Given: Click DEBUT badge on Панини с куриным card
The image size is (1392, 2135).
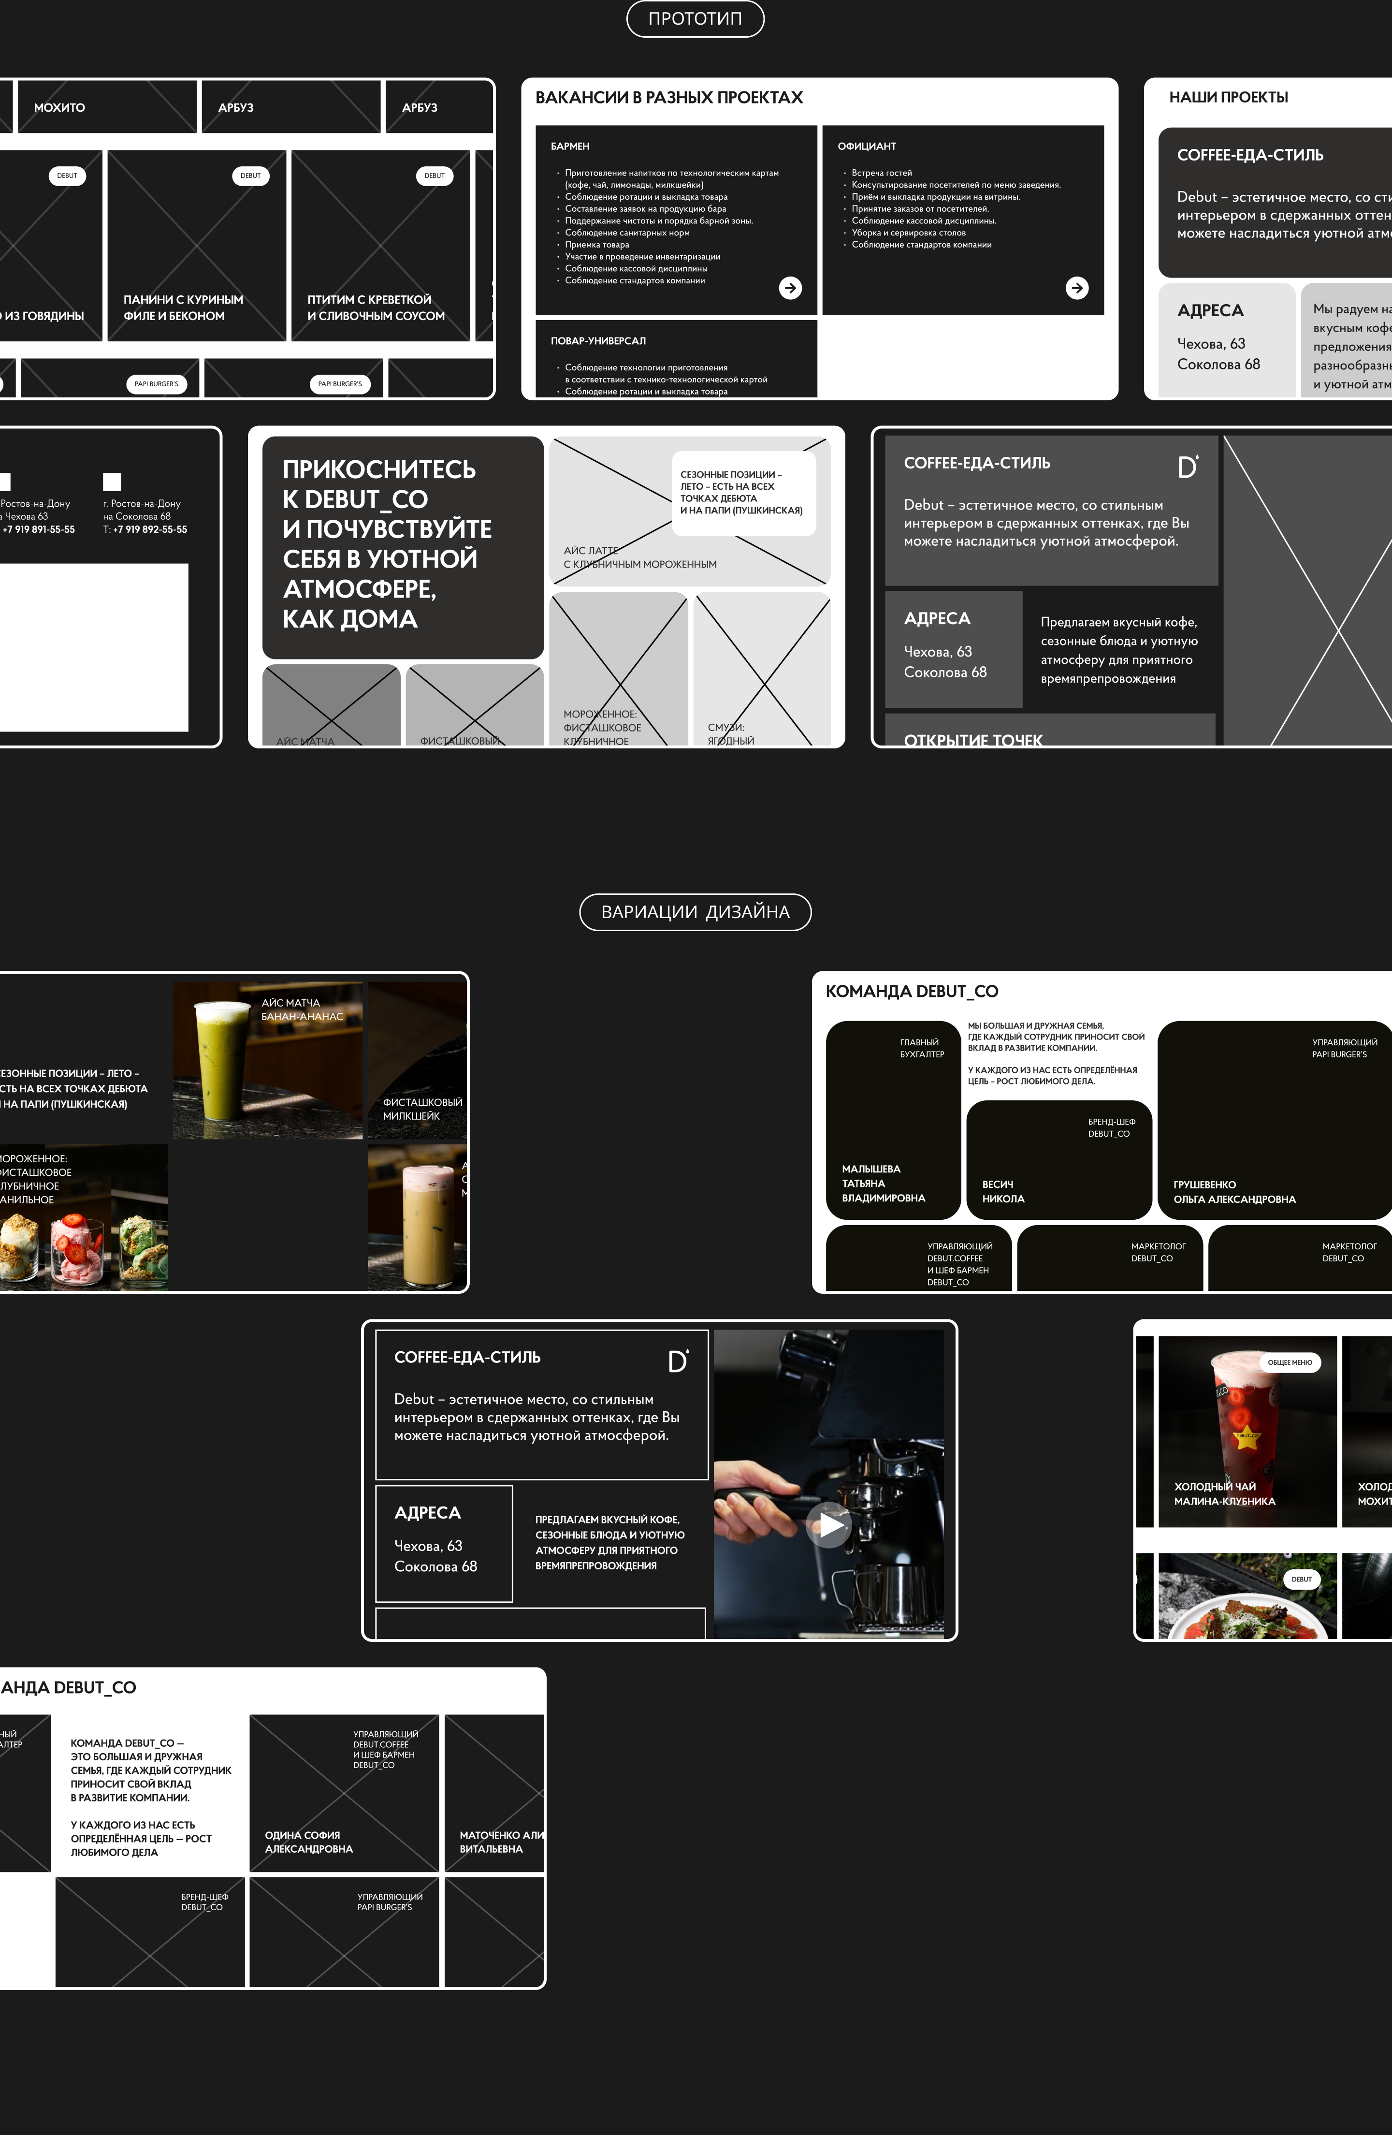Looking at the screenshot, I should (x=250, y=176).
